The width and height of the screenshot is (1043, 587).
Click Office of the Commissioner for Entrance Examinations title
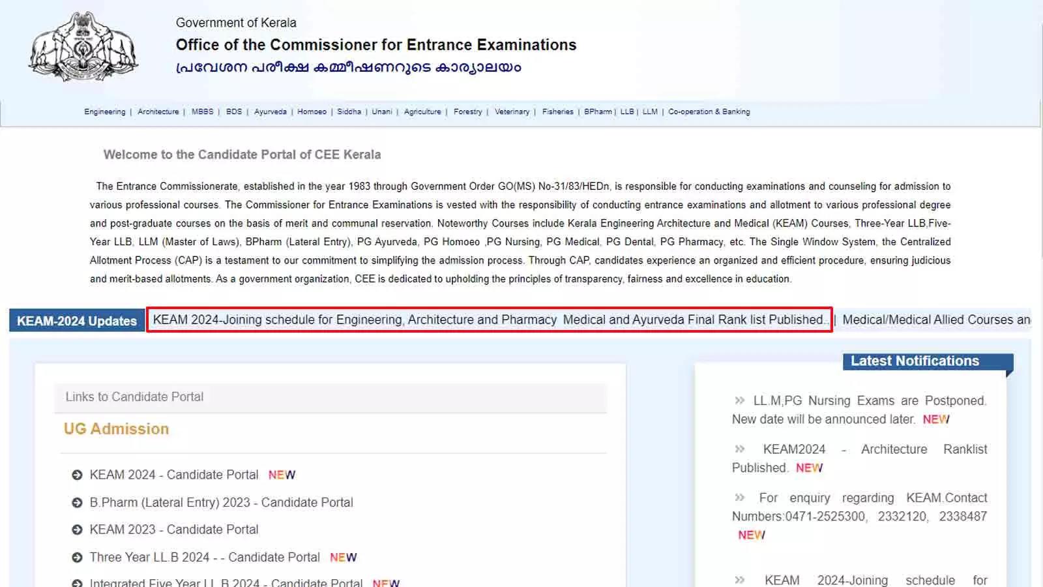click(x=376, y=45)
